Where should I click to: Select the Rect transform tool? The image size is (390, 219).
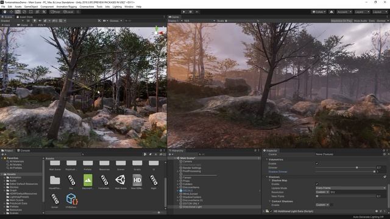pos(31,12)
